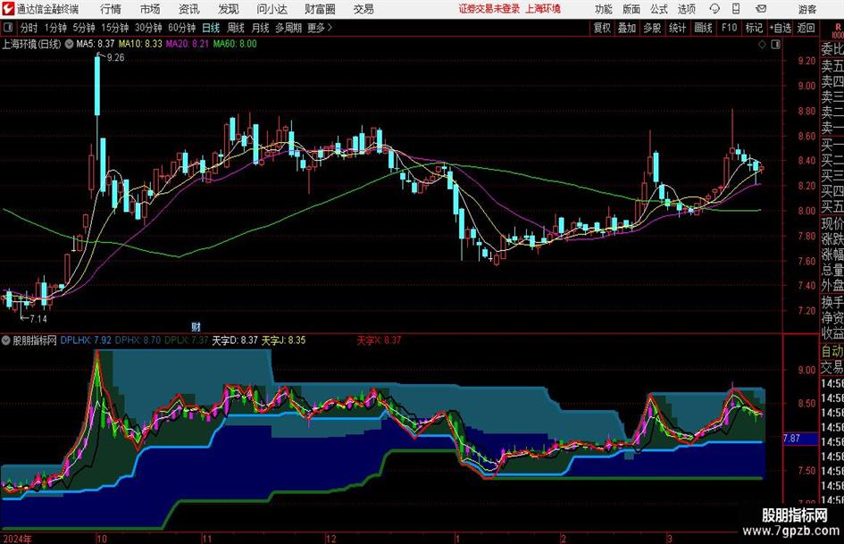Image resolution: width=844 pixels, height=544 pixels.
Task: Click the 天字X: 8.37 red indicator value
Action: pos(379,340)
